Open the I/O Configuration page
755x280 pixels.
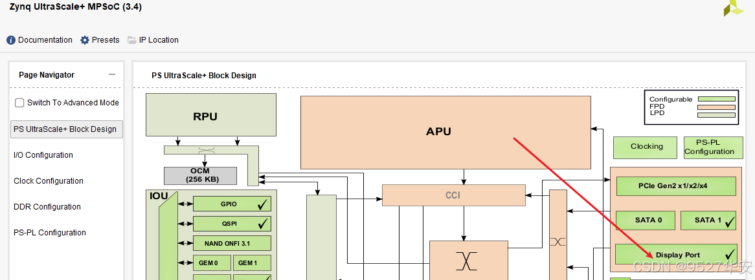pos(43,155)
